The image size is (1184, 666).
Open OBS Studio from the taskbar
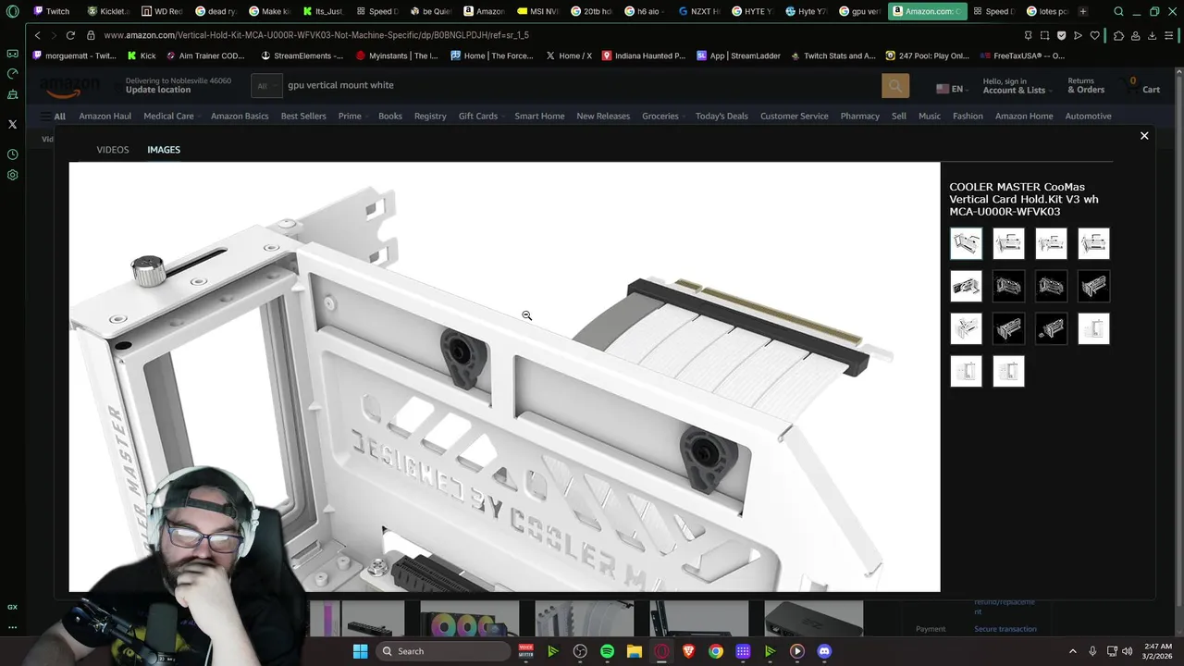point(580,651)
